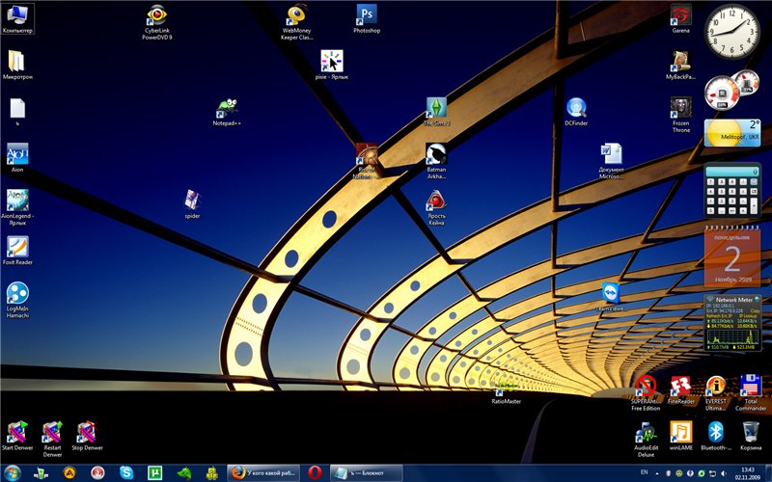Click the EN language indicator in the tray

tap(644, 472)
